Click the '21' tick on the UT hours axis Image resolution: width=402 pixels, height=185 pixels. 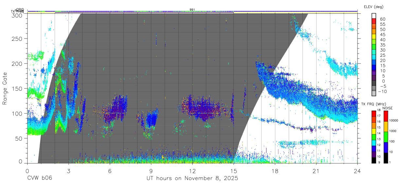click(316, 171)
